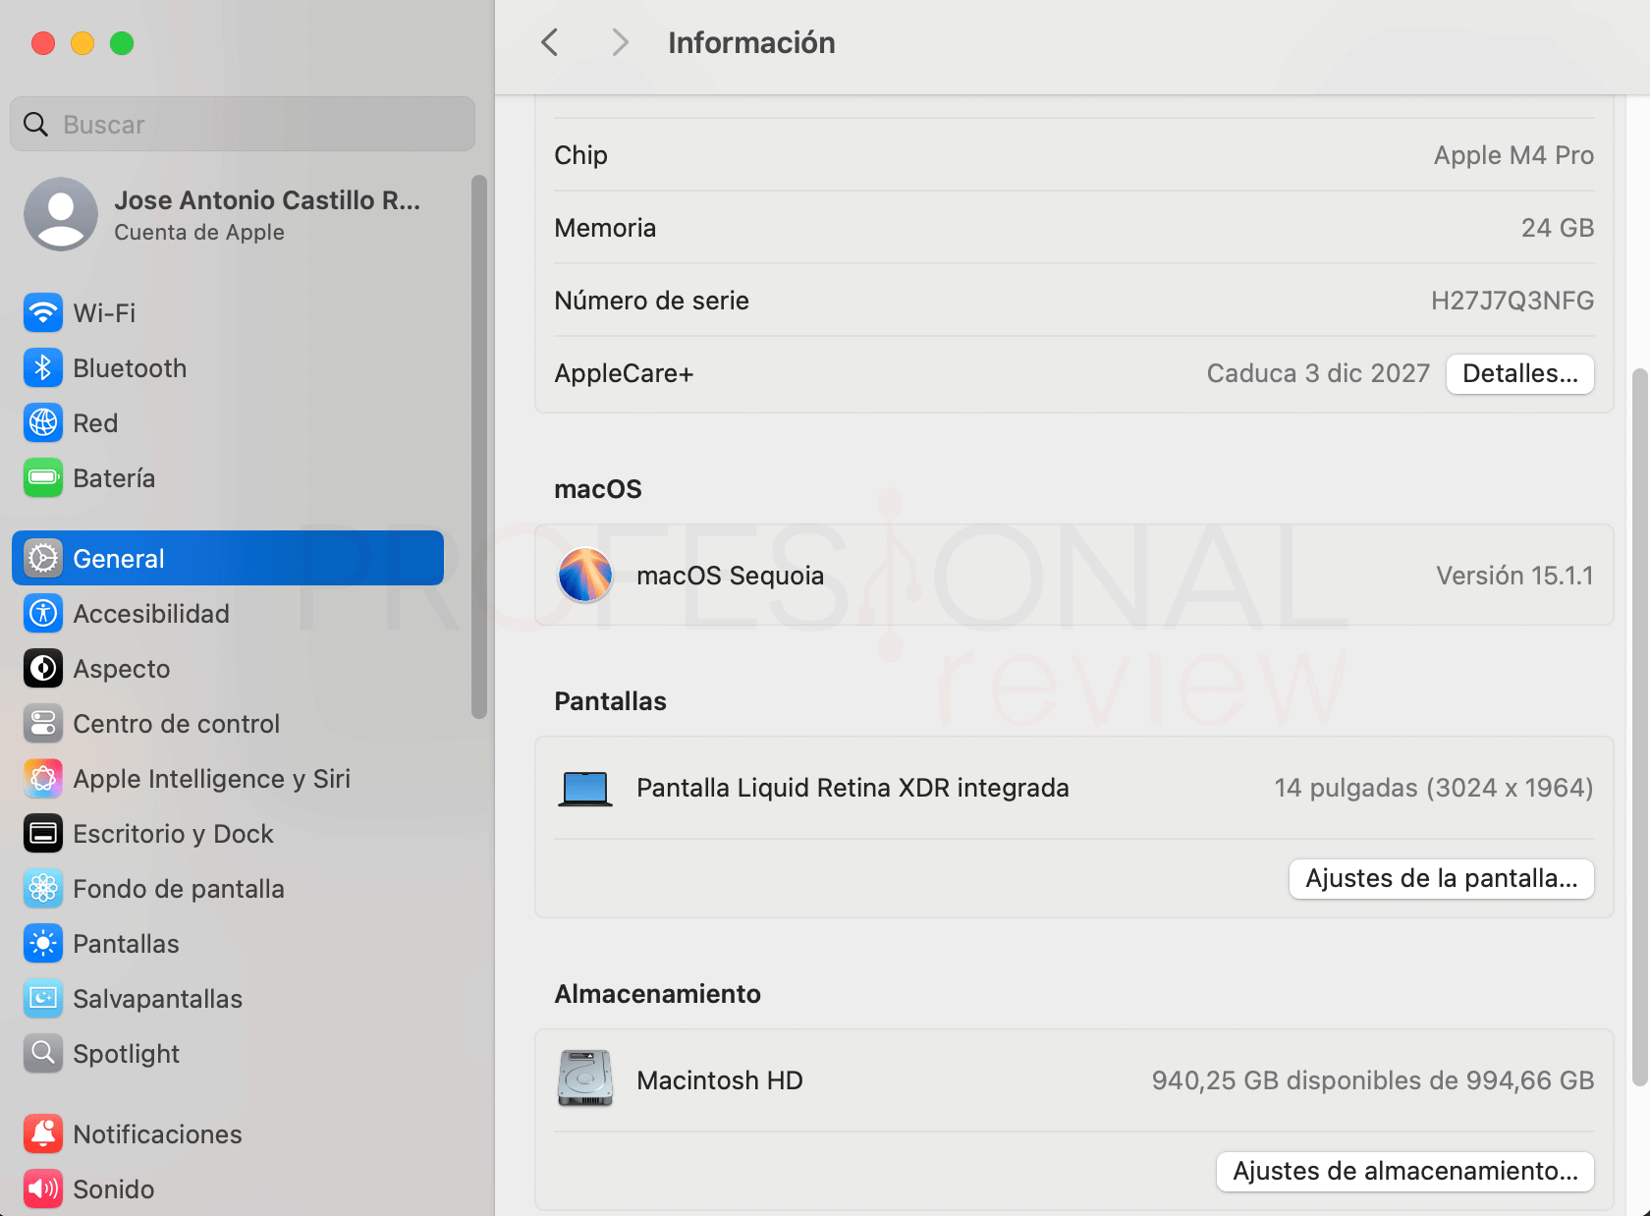This screenshot has height=1216, width=1650.
Task: Click 14 pulgadas (3024 x 1964)
Action: coord(1434,788)
